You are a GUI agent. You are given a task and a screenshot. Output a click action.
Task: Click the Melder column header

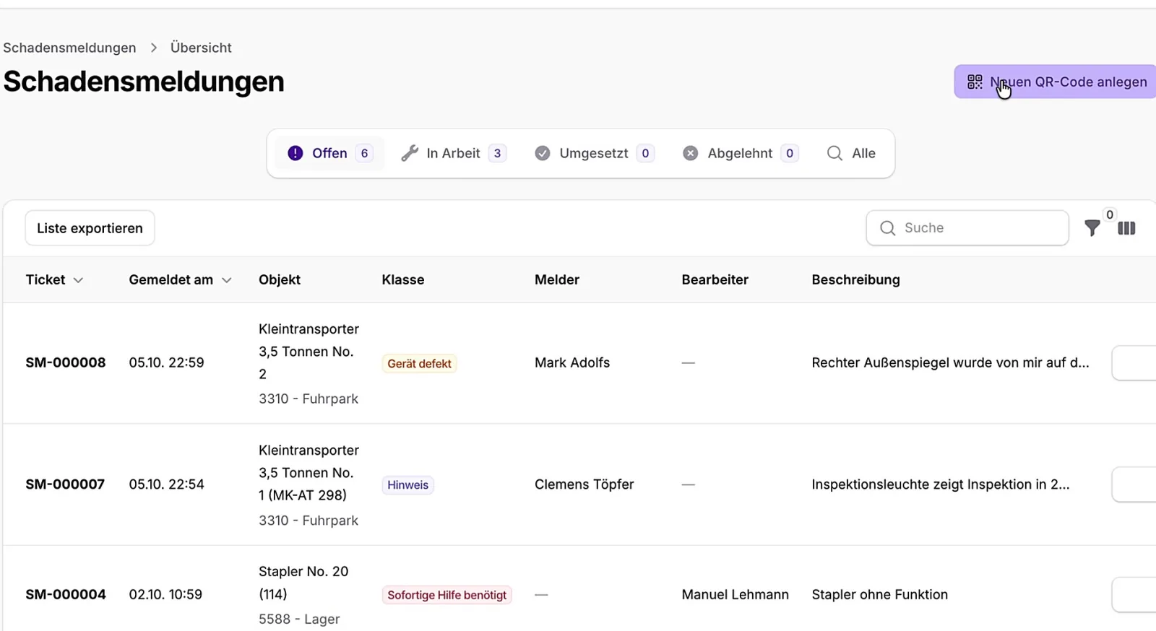557,280
